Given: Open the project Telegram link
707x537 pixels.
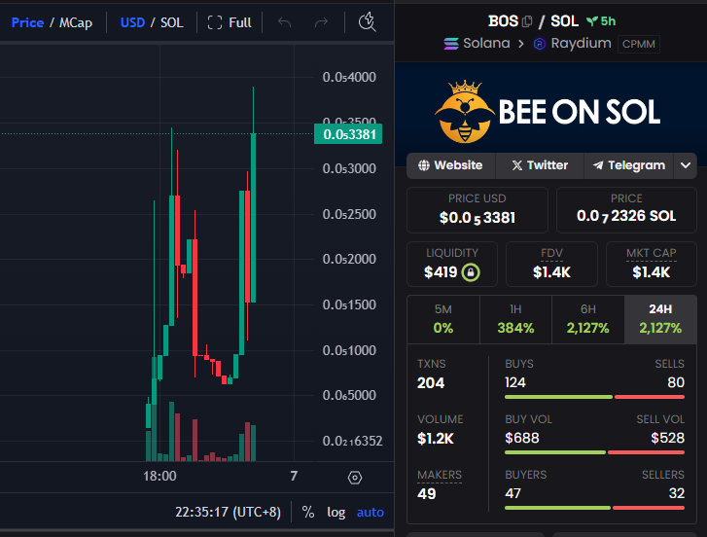Looking at the screenshot, I should [629, 165].
